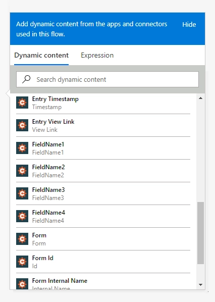Open the Expression tab
The width and height of the screenshot is (215, 302).
click(x=97, y=55)
